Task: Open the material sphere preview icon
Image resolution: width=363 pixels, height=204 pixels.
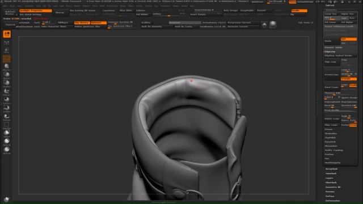Action: [273, 24]
